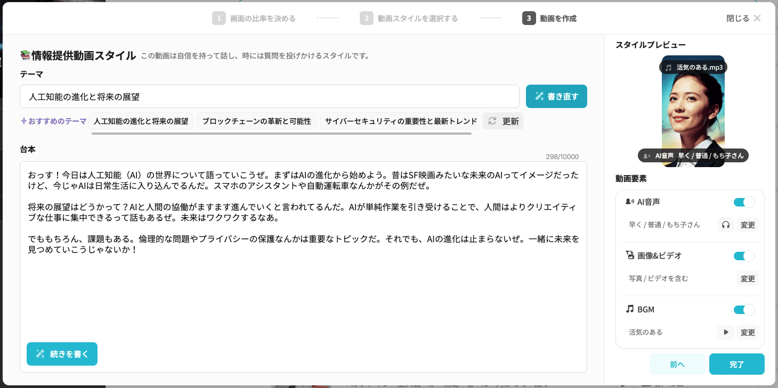Screen dimensions: 778x388
Task: Click 続きを書く to continue the script
Action: click(62, 354)
